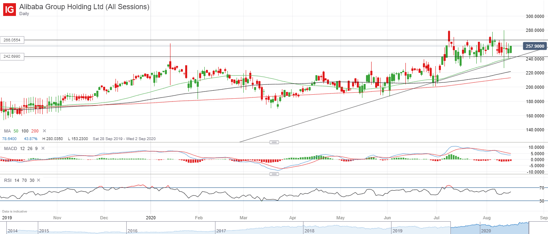Image resolution: width=548 pixels, height=234 pixels.
Task: Remove the RSI indicator using its X icon
Action: pyautogui.click(x=38, y=180)
